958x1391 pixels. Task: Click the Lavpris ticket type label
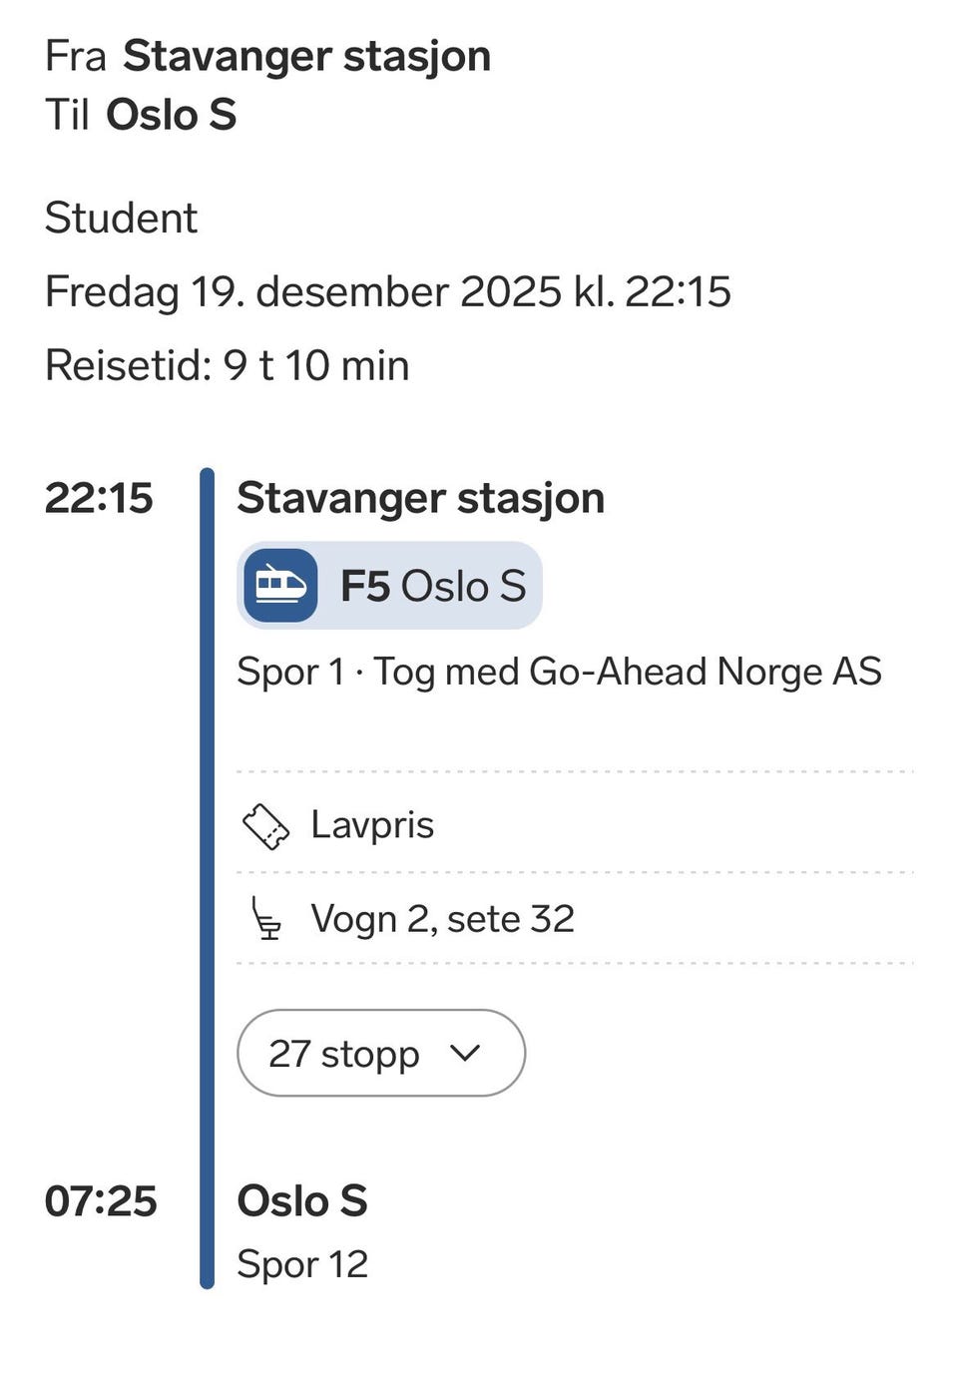372,825
